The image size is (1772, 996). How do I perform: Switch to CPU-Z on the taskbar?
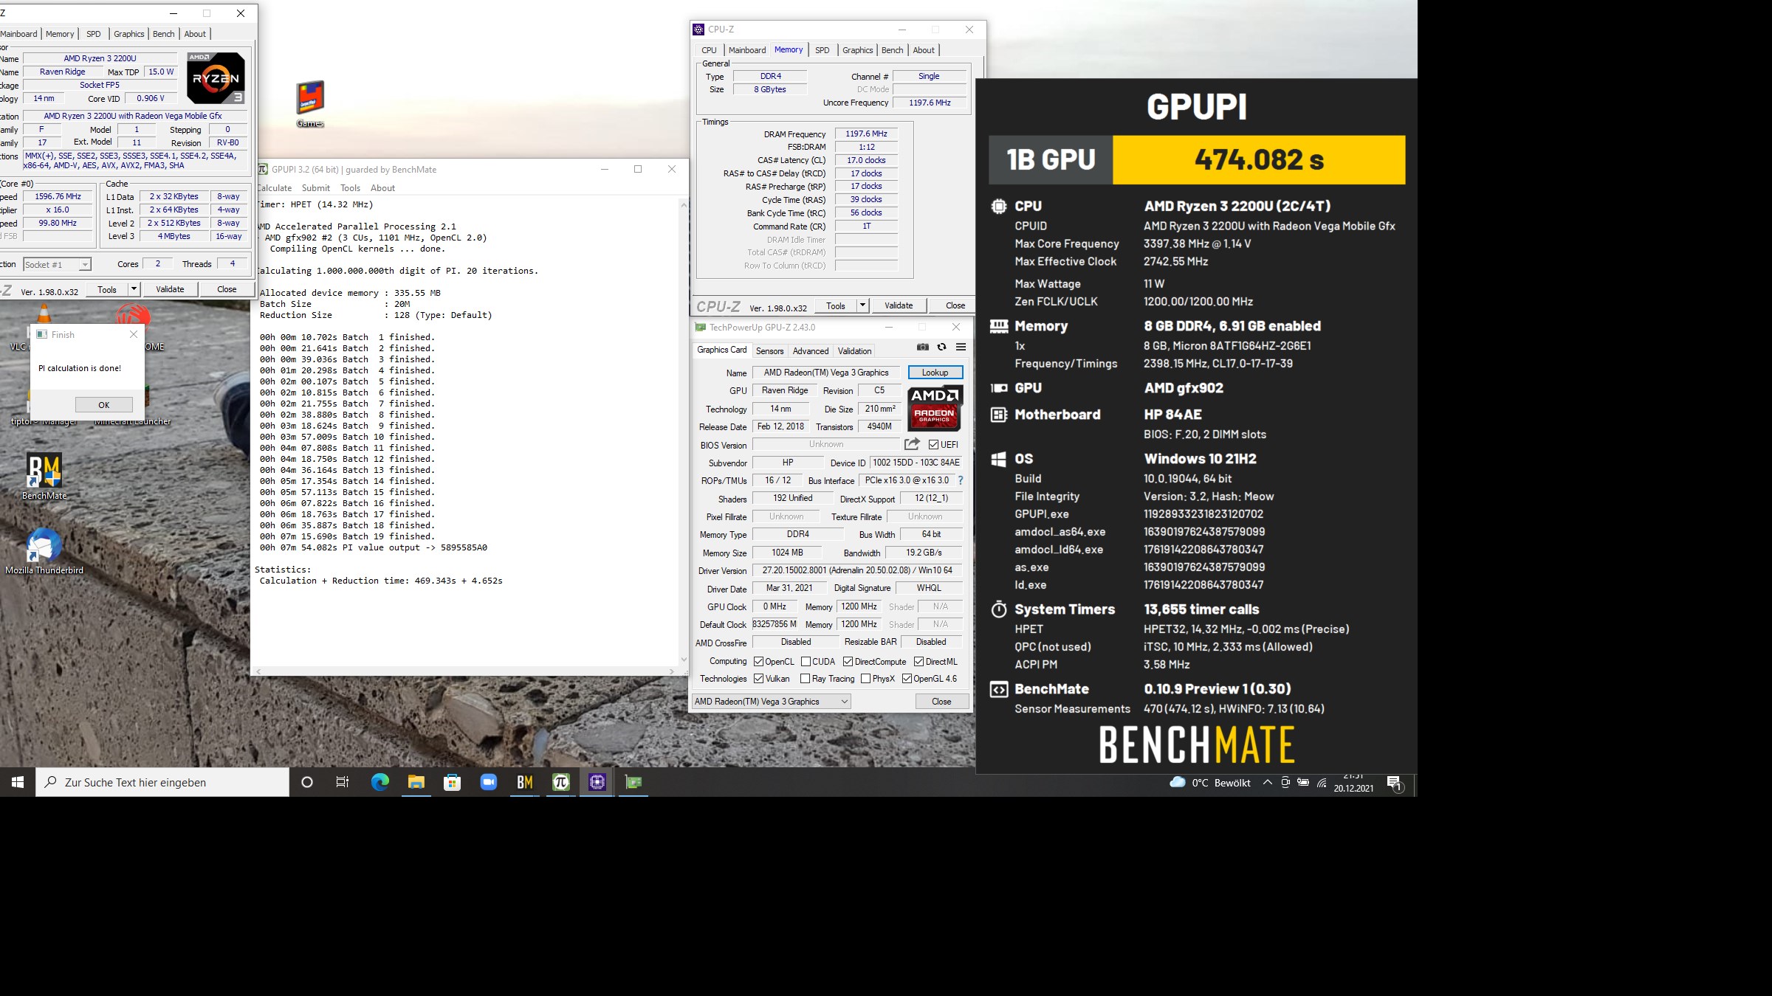(x=597, y=782)
